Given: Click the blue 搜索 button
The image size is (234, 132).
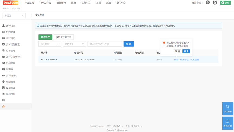Looking at the screenshot, I should (x=129, y=44).
